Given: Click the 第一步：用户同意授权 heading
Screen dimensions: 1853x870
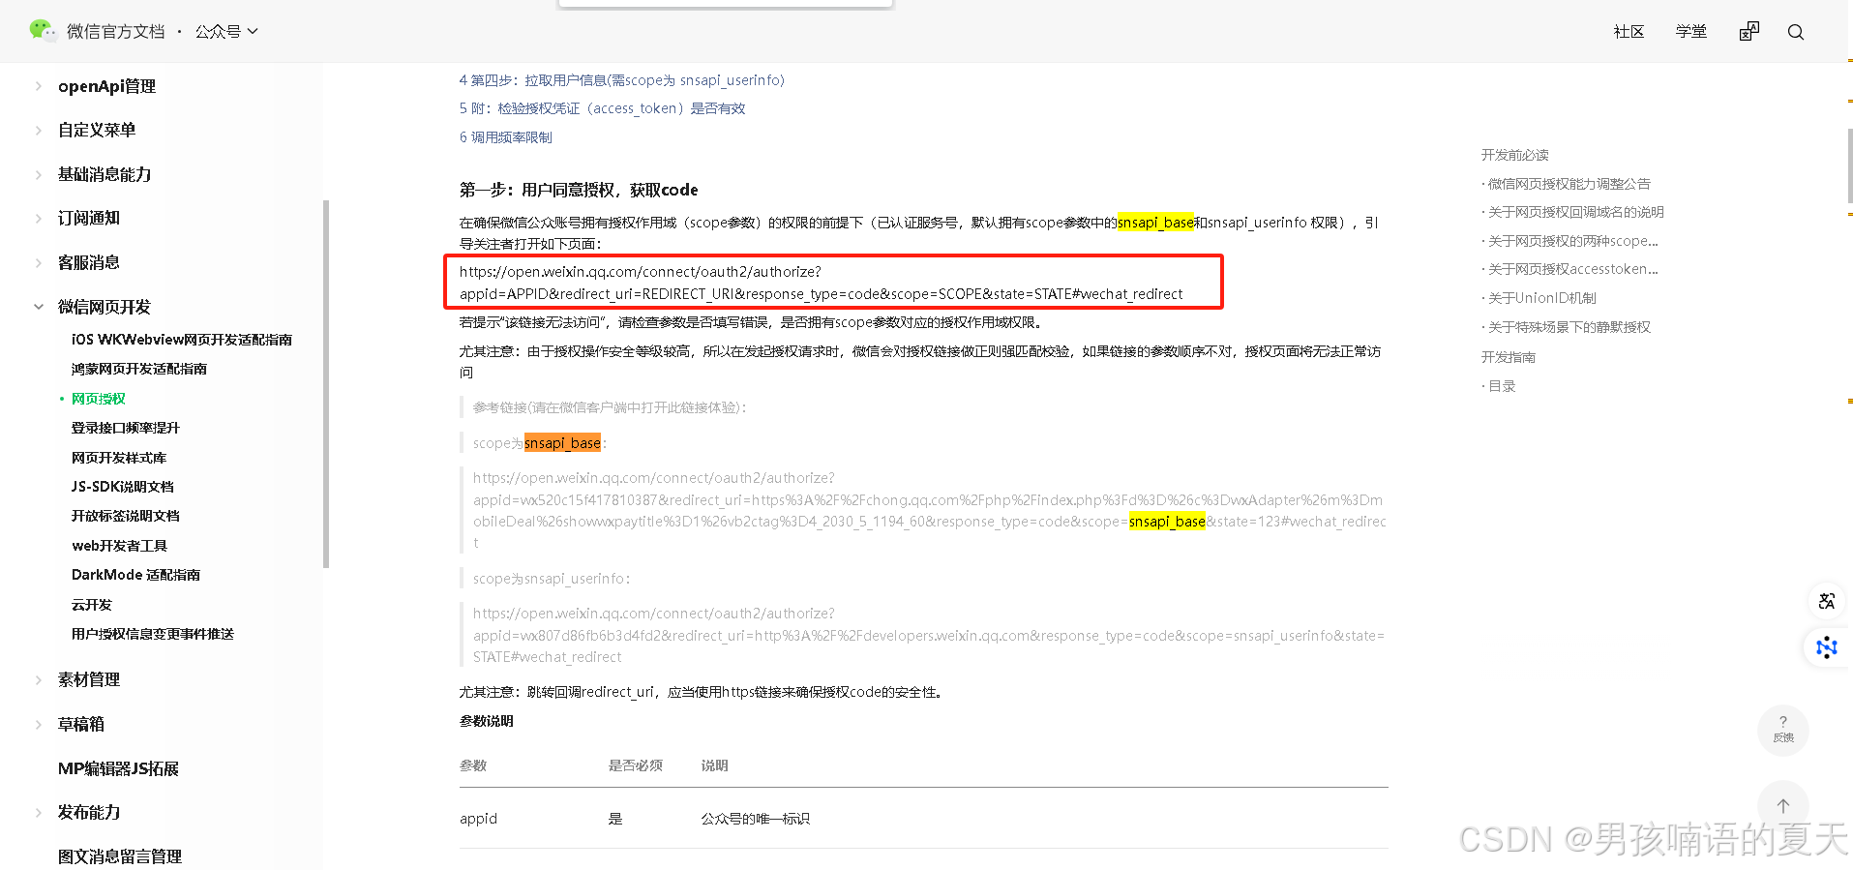Looking at the screenshot, I should tap(579, 190).
